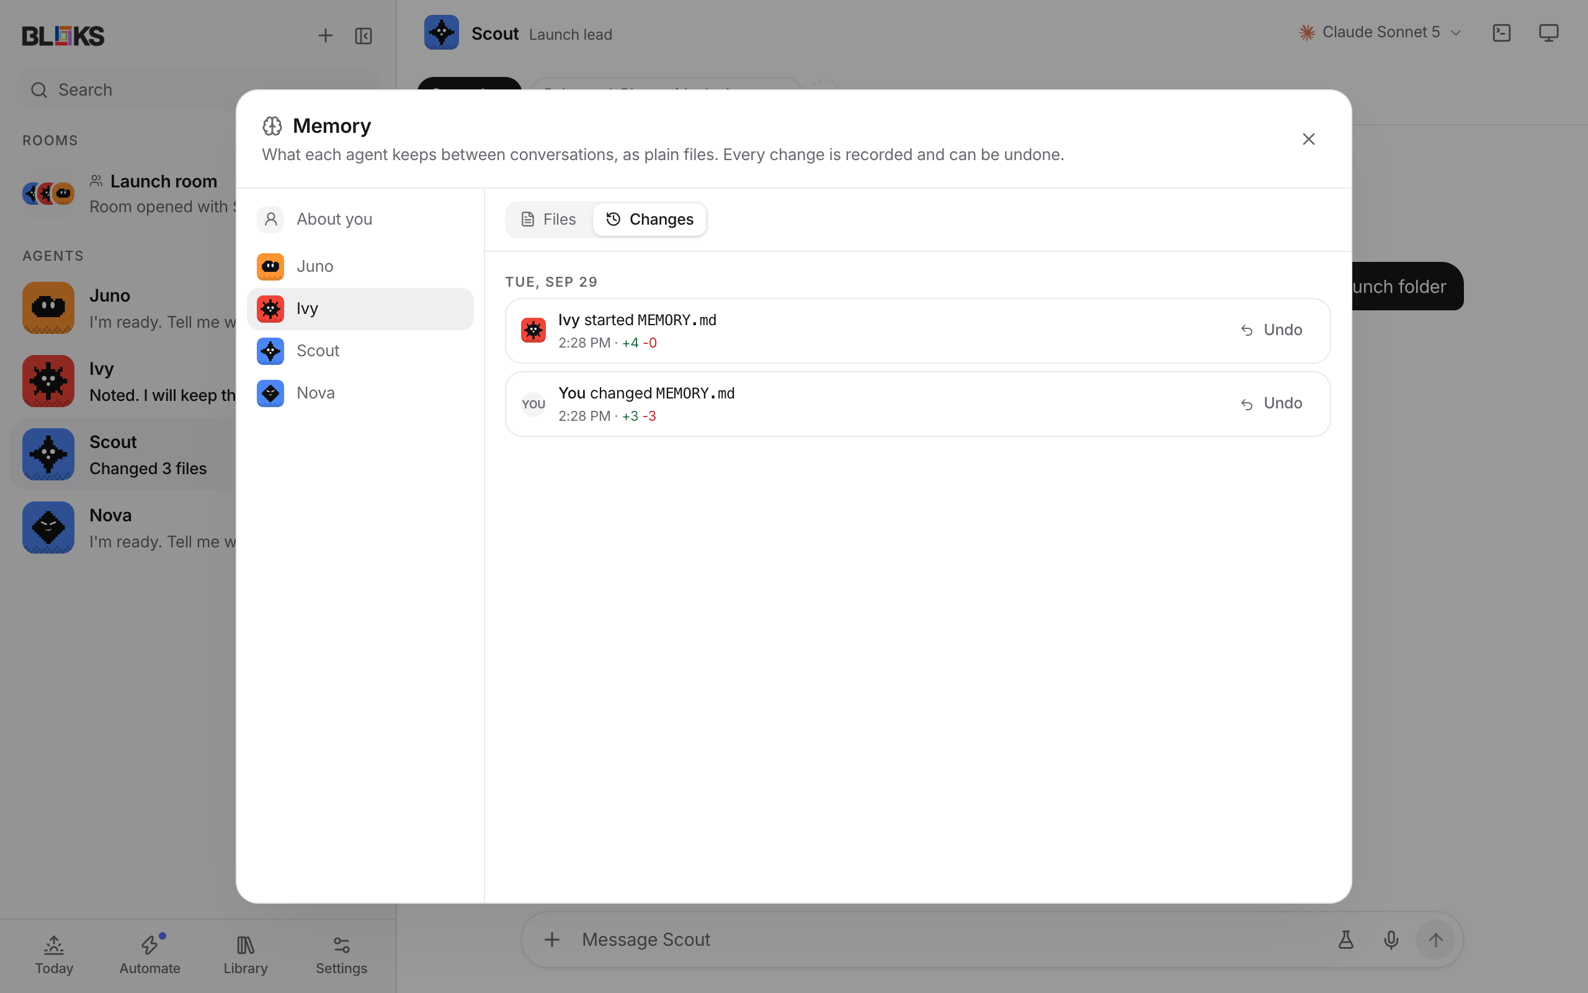Open the terminal panel icon

pyautogui.click(x=1501, y=33)
